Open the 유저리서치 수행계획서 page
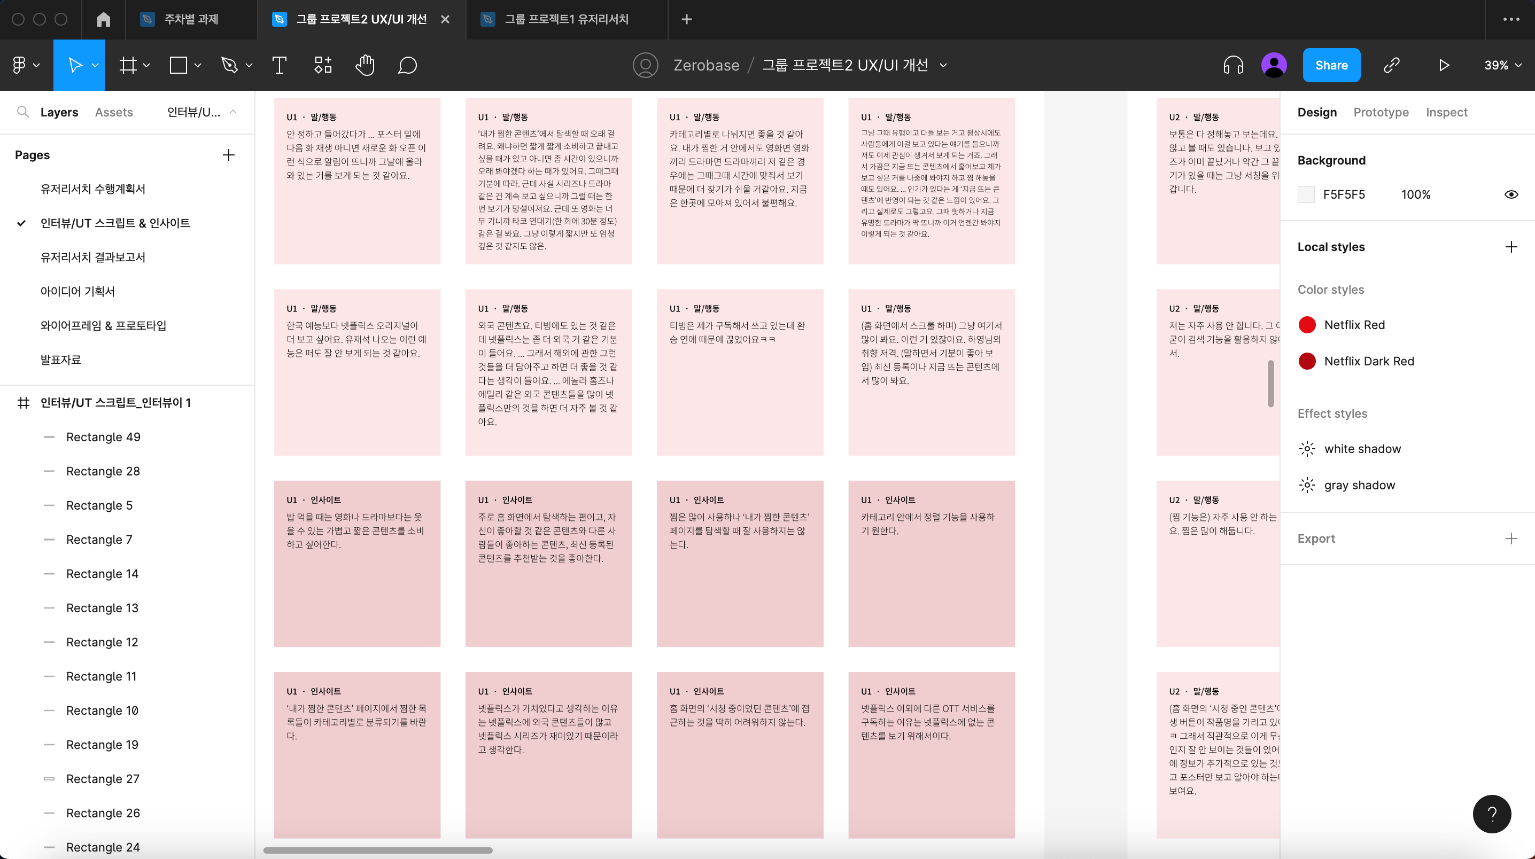The image size is (1535, 859). (x=92, y=189)
